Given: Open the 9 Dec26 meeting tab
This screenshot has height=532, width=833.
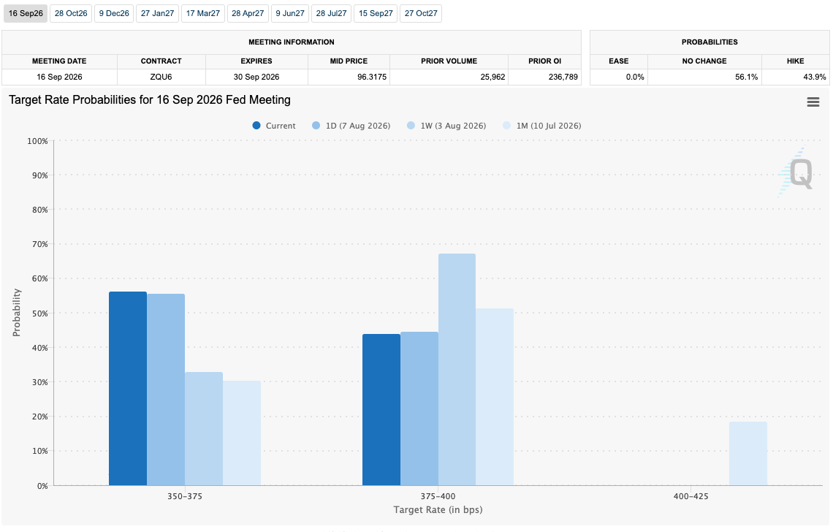Looking at the screenshot, I should pyautogui.click(x=114, y=13).
